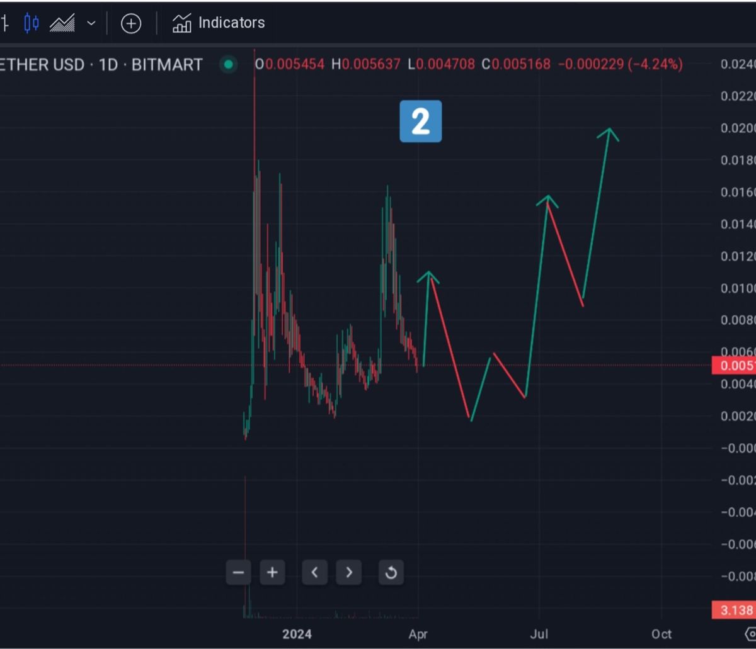Switch to the area chart style icon
The image size is (756, 649).
tap(62, 23)
